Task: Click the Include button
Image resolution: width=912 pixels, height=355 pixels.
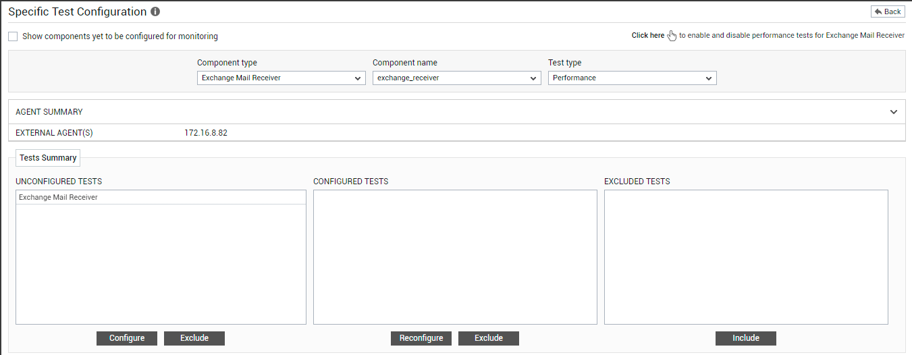Action: [746, 338]
